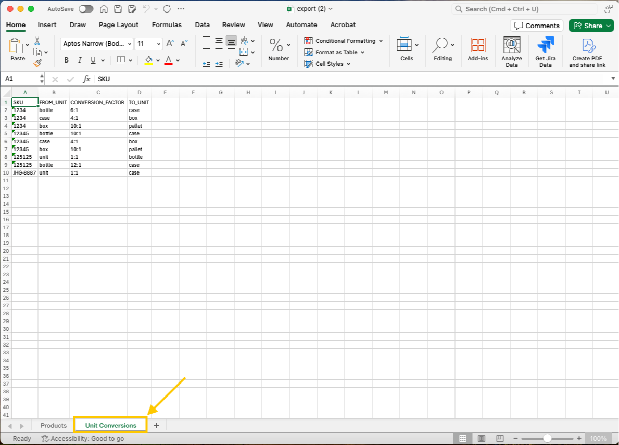This screenshot has height=445, width=619.
Task: Click Wrap Text icon
Action: pyautogui.click(x=244, y=40)
